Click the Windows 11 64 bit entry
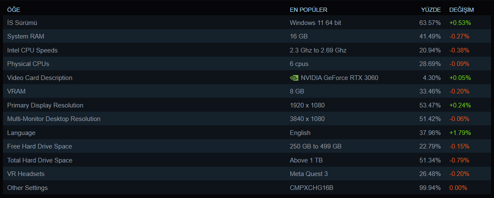The image size is (494, 198). click(315, 23)
